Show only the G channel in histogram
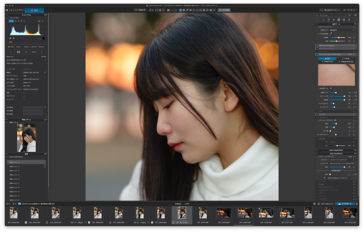This screenshot has width=364, height=232. (x=19, y=21)
